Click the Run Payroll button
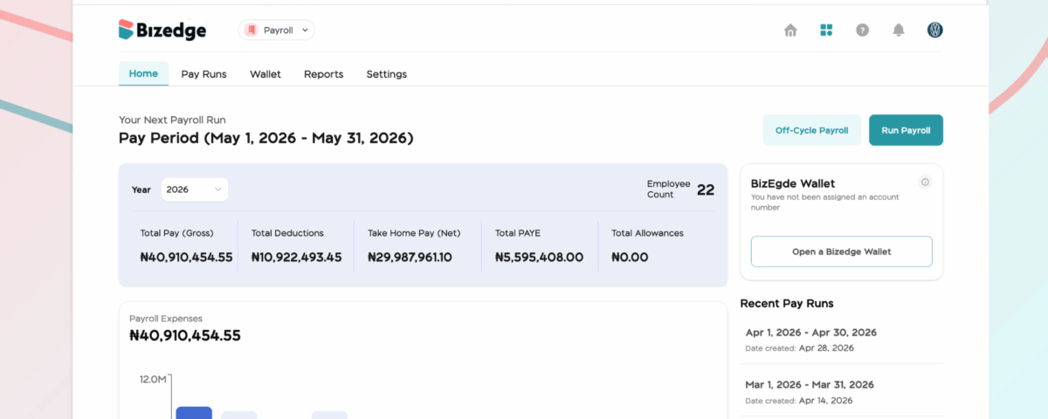The width and height of the screenshot is (1048, 419). point(906,130)
